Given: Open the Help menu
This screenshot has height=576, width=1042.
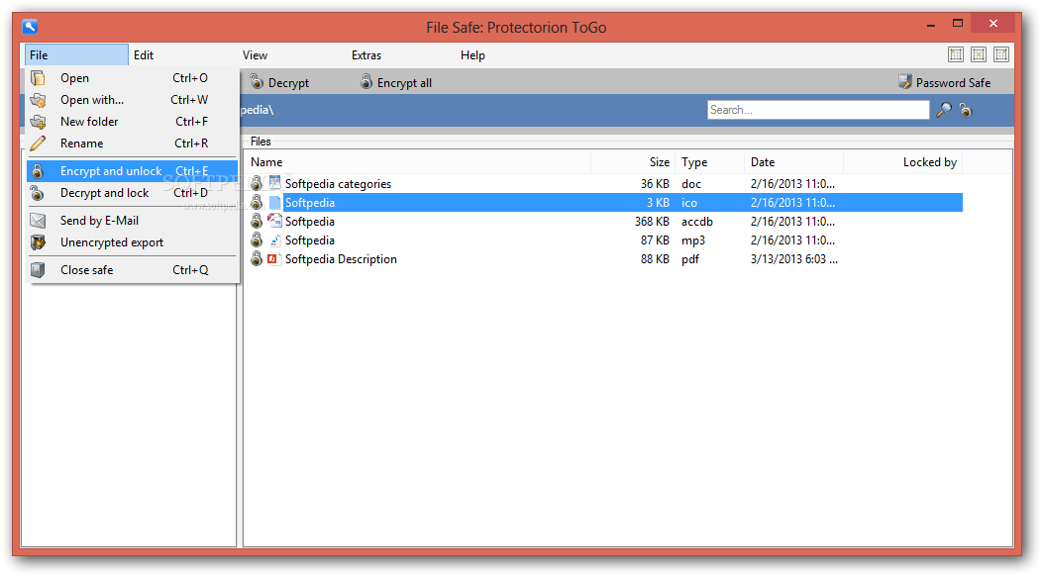Looking at the screenshot, I should coord(472,55).
